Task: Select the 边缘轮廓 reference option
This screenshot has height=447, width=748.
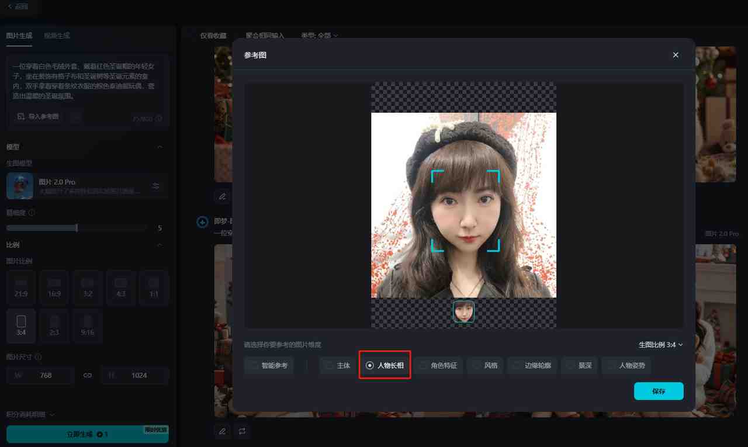Action: pyautogui.click(x=532, y=365)
